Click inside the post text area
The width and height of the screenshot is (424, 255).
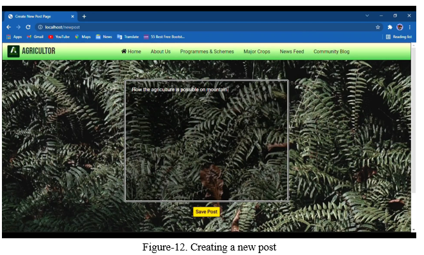(207, 140)
